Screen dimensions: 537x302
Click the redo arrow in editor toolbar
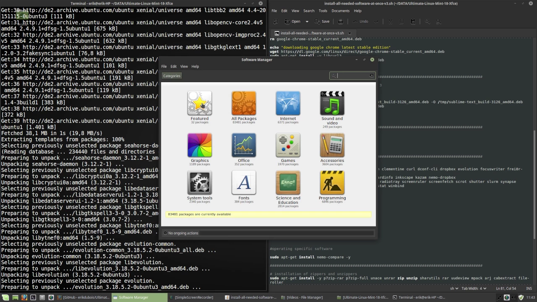375,21
